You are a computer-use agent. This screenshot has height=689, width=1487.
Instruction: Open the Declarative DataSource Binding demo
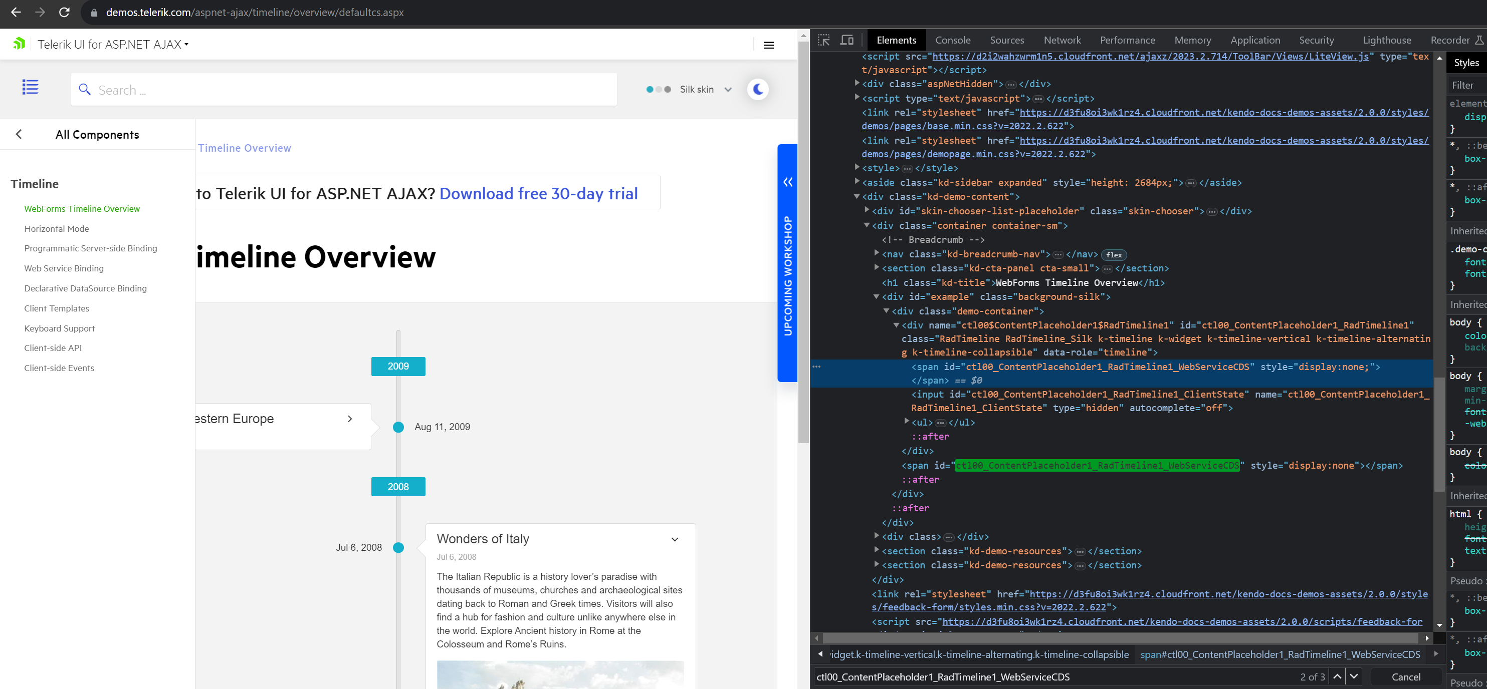[85, 288]
